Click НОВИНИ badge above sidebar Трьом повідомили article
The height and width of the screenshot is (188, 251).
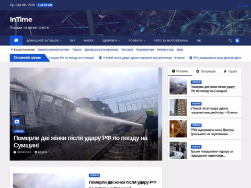(196, 147)
